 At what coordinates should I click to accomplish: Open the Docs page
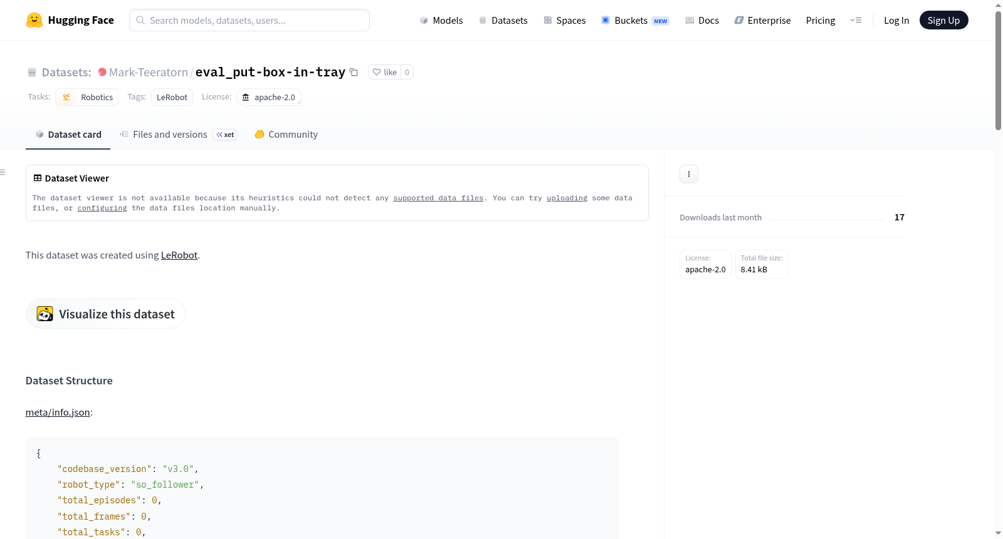pyautogui.click(x=702, y=20)
